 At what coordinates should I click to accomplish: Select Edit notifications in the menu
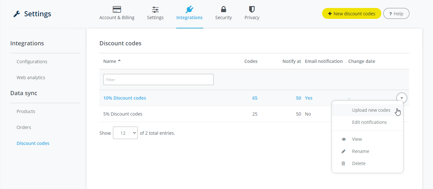[x=369, y=122]
